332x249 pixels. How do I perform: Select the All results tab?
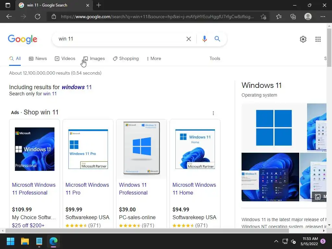[x=15, y=58]
